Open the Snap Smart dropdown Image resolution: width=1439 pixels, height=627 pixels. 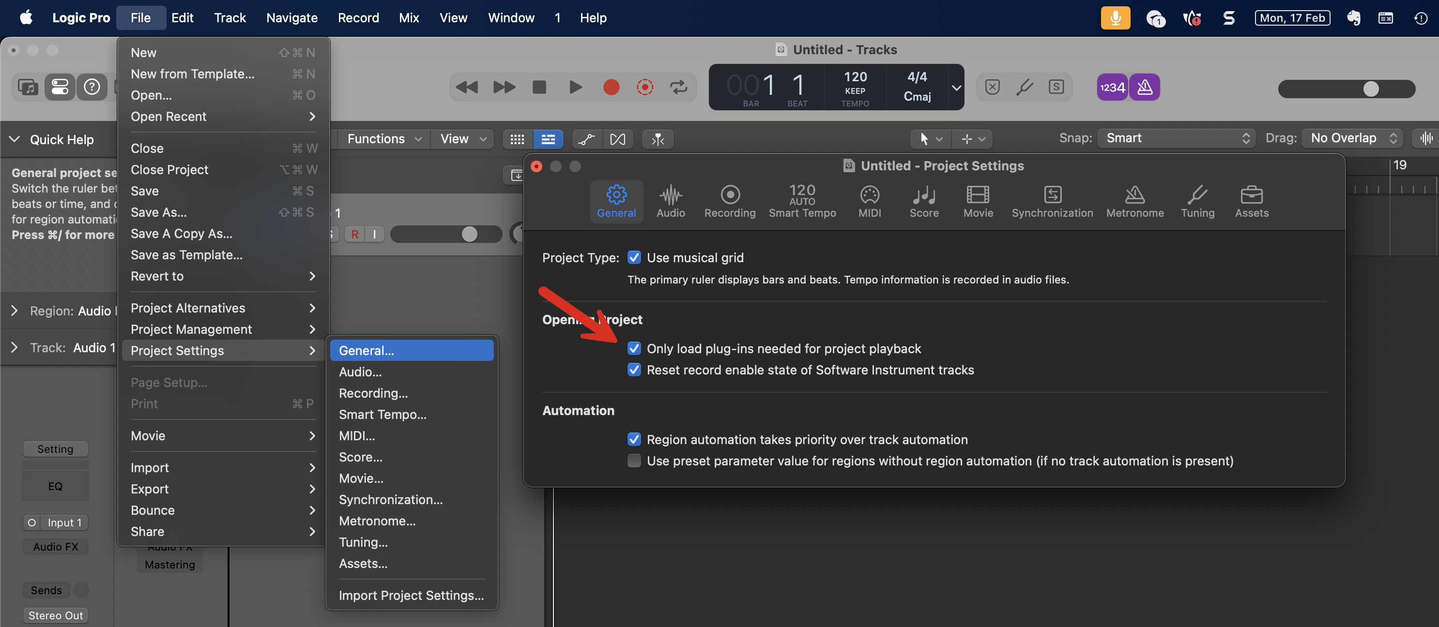(1177, 138)
